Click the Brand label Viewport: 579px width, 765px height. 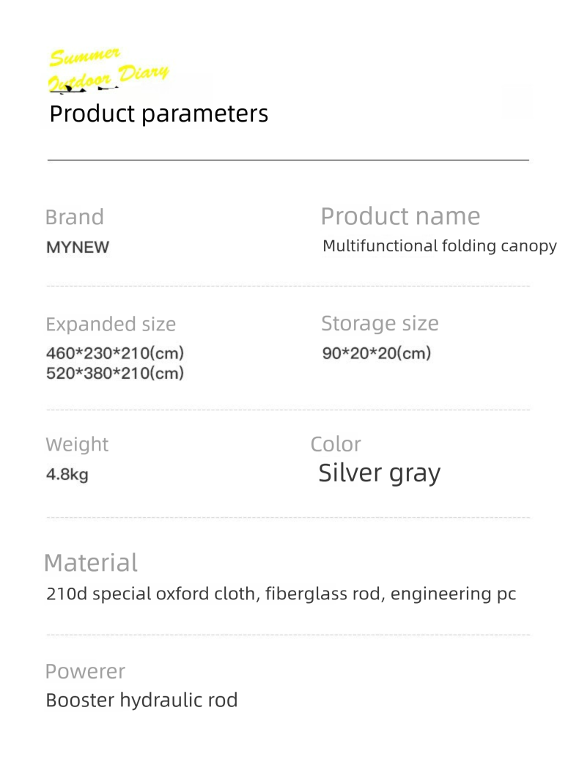75,217
